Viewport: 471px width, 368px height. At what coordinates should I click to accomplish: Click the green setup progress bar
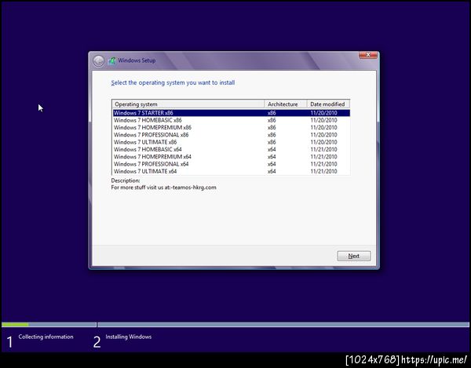click(x=16, y=325)
